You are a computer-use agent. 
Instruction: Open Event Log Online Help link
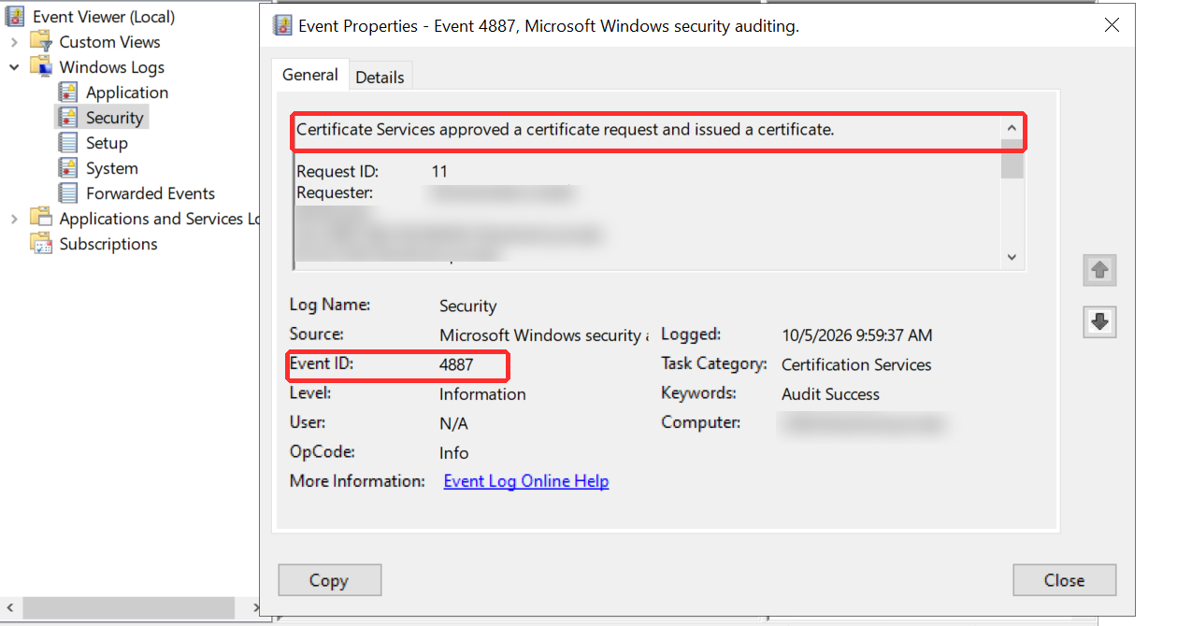[526, 481]
